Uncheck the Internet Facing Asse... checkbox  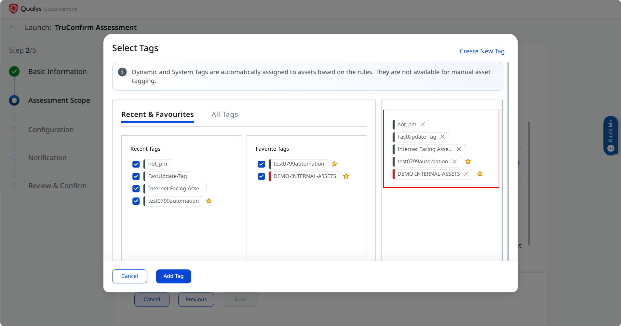pyautogui.click(x=136, y=189)
